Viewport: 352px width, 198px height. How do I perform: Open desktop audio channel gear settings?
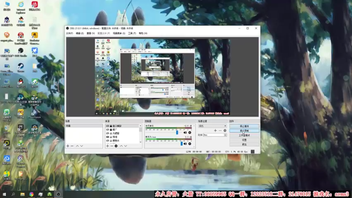tap(190, 132)
